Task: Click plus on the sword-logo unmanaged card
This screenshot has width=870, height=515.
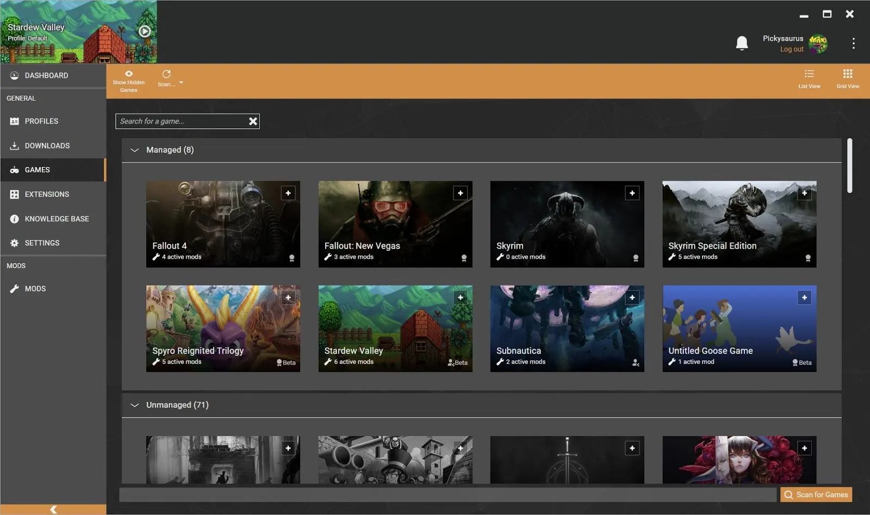Action: click(632, 448)
